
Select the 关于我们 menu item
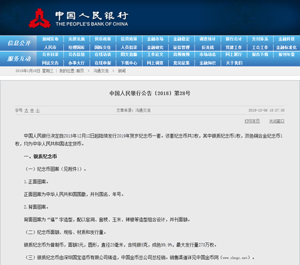pyautogui.click(x=234, y=63)
